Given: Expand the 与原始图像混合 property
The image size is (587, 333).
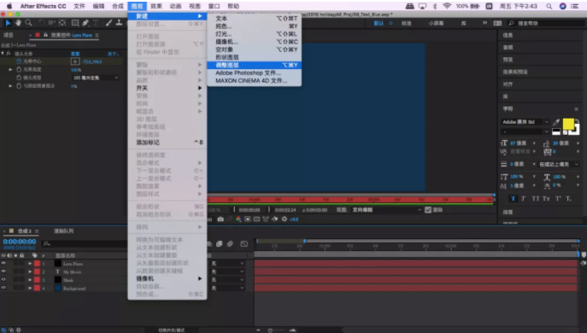Looking at the screenshot, I should [10, 86].
